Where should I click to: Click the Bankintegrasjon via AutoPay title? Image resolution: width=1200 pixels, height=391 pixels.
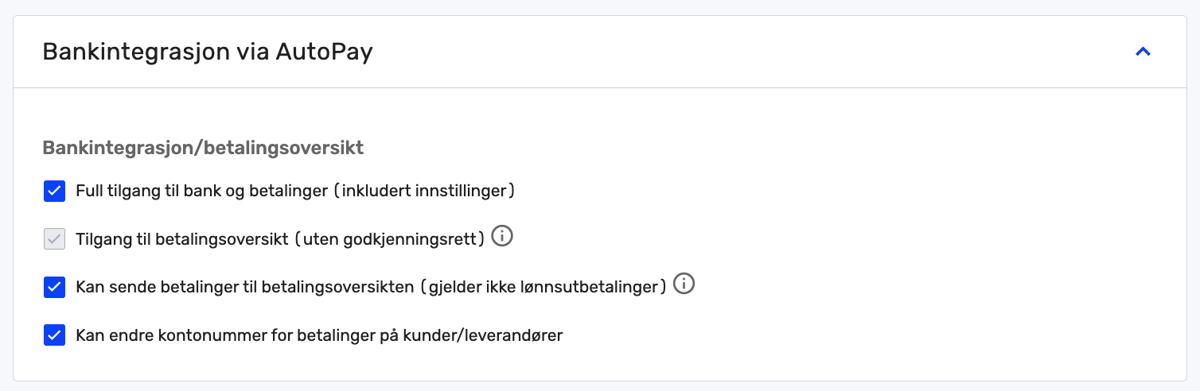pos(208,52)
